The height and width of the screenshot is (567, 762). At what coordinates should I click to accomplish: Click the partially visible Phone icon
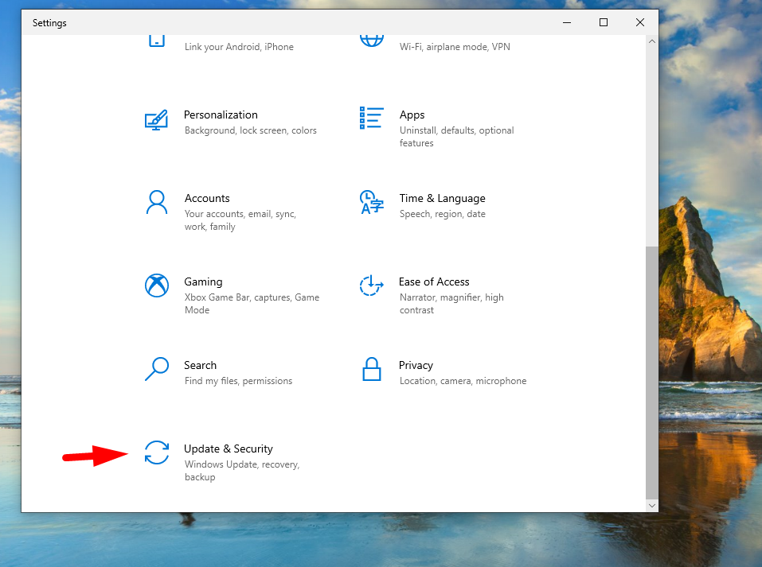pos(156,40)
